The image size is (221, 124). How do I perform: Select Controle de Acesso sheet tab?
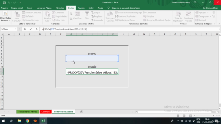coord(64,112)
